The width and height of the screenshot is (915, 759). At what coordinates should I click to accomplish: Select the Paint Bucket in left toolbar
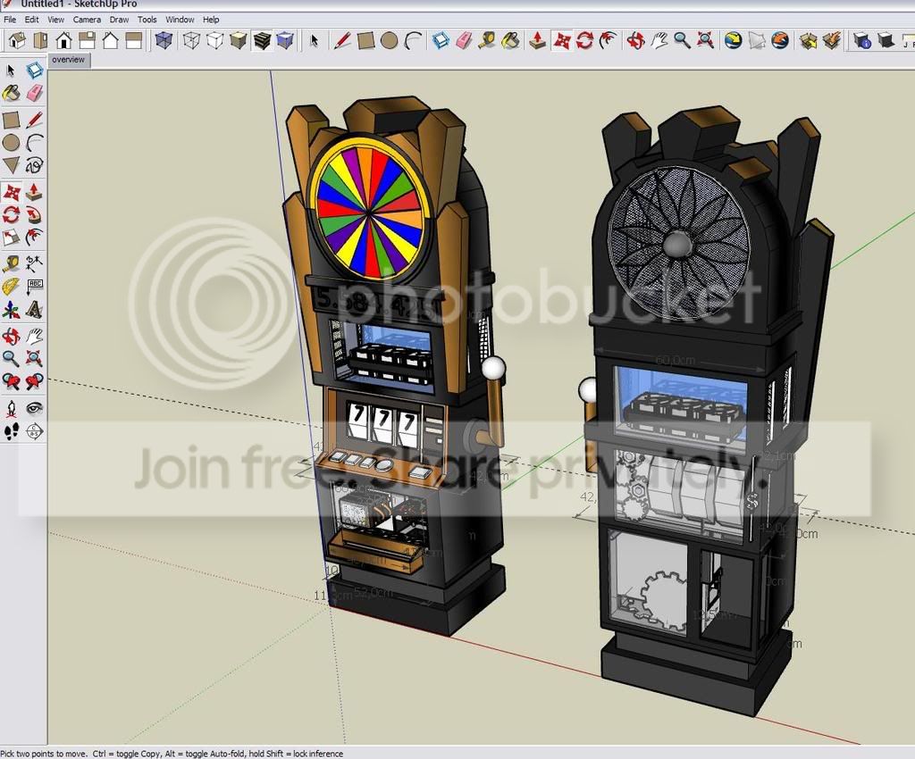pyautogui.click(x=11, y=93)
